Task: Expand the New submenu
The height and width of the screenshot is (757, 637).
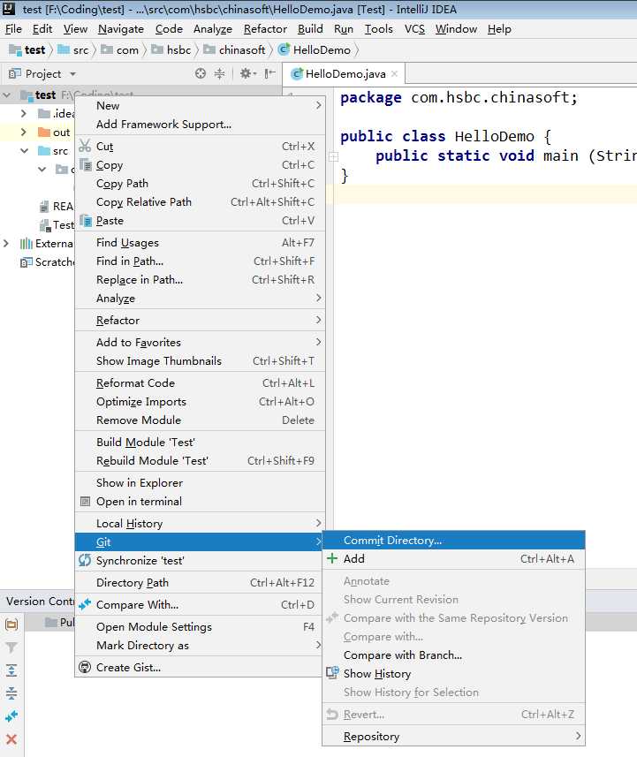Action: pos(200,106)
